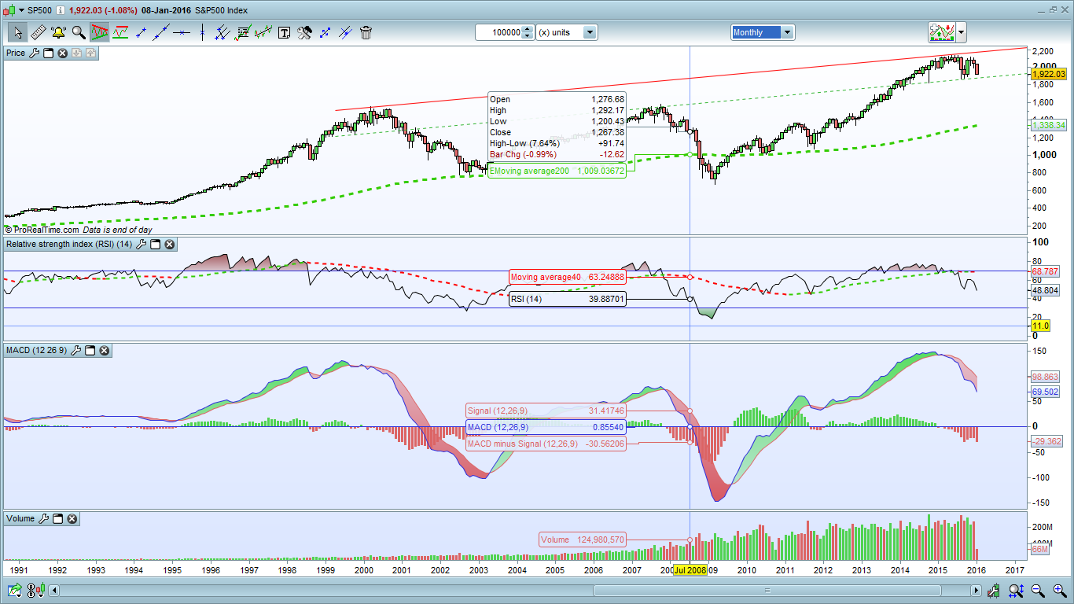The image size is (1074, 604).
Task: Select the arrow cursor tool
Action: pos(17,32)
